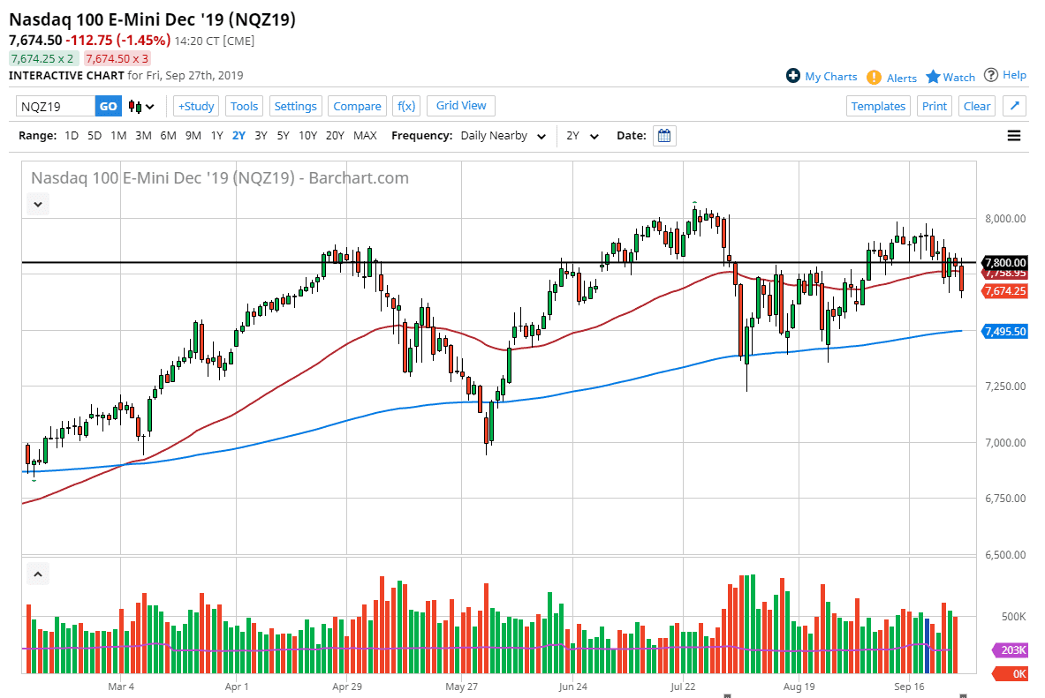Open My Charts via the plus icon
Screen dimensions: 1045x698
coord(793,76)
